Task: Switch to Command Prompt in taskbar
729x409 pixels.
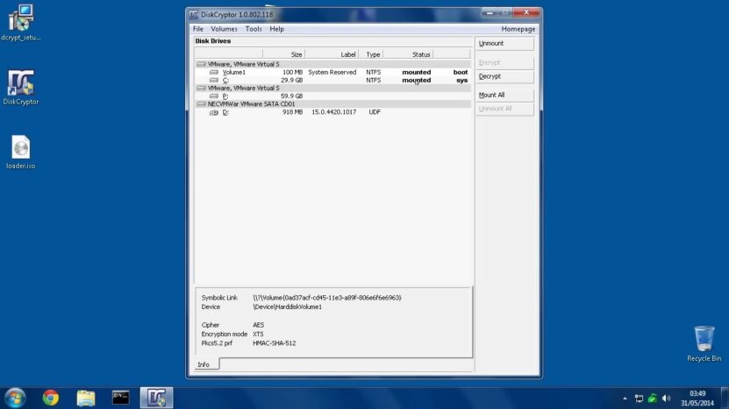Action: click(x=121, y=398)
